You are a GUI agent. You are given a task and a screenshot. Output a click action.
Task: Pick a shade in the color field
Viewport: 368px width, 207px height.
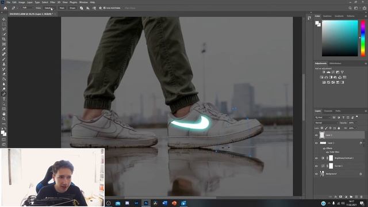(x=340, y=39)
